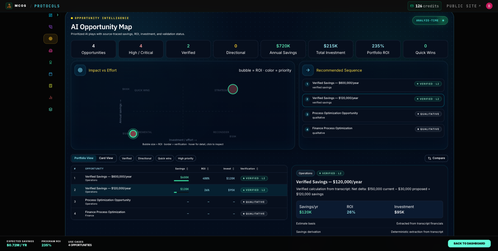This screenshot has height=251, width=498.
Task: Click the $600K savings progress bar
Action: 181,181
